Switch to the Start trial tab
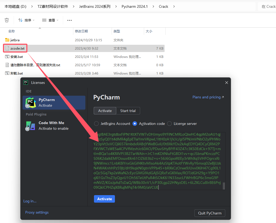Viewport: 276px width, 223px height. [x=128, y=111]
